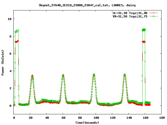The width and height of the screenshot is (167, 125).
Task: Select the legend entry YR-31.59 Tsys:31.75
Action: 130,16
